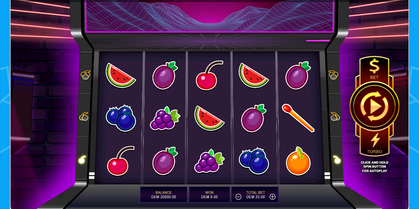The width and height of the screenshot is (419, 209).
Task: Click the plum on the fifth reel top
Action: coord(298,75)
